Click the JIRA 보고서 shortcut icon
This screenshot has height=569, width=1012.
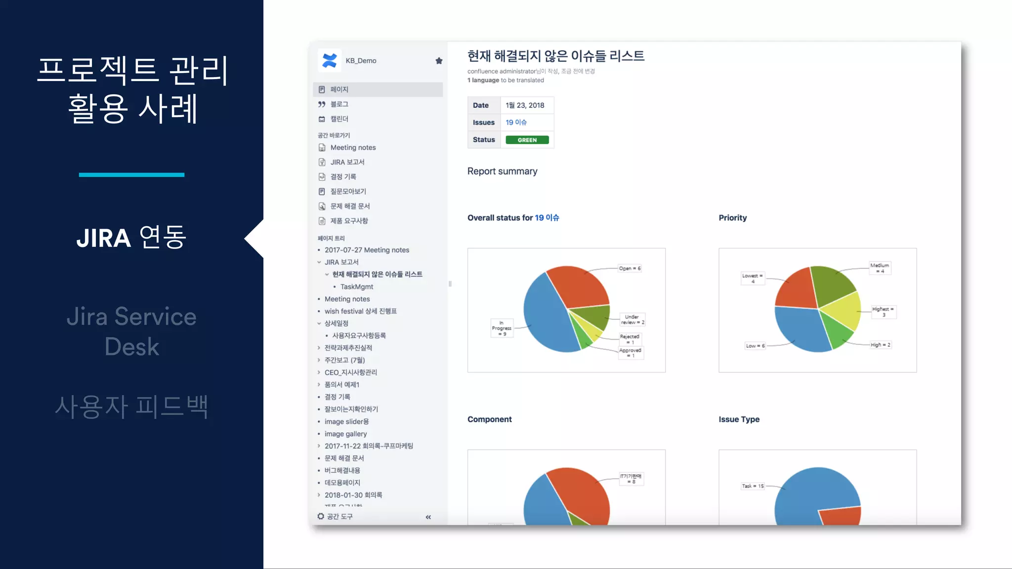(322, 162)
